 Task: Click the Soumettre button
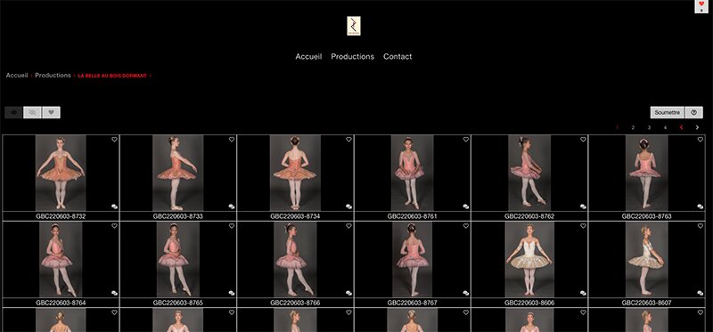[x=668, y=113]
